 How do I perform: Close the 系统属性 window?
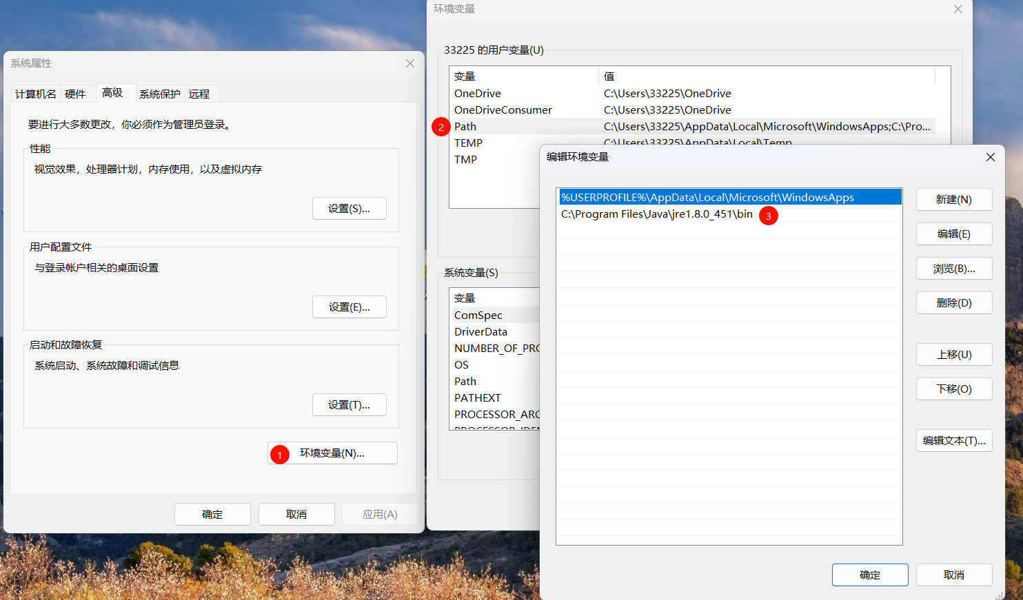tap(410, 63)
